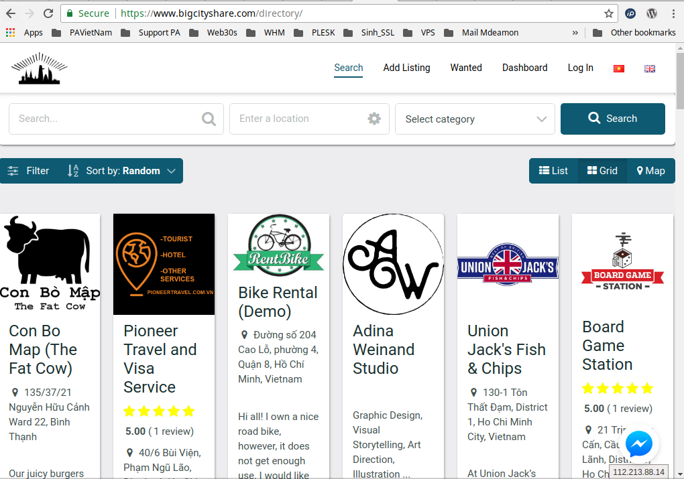Open Chrome three-dot menu

[x=673, y=13]
